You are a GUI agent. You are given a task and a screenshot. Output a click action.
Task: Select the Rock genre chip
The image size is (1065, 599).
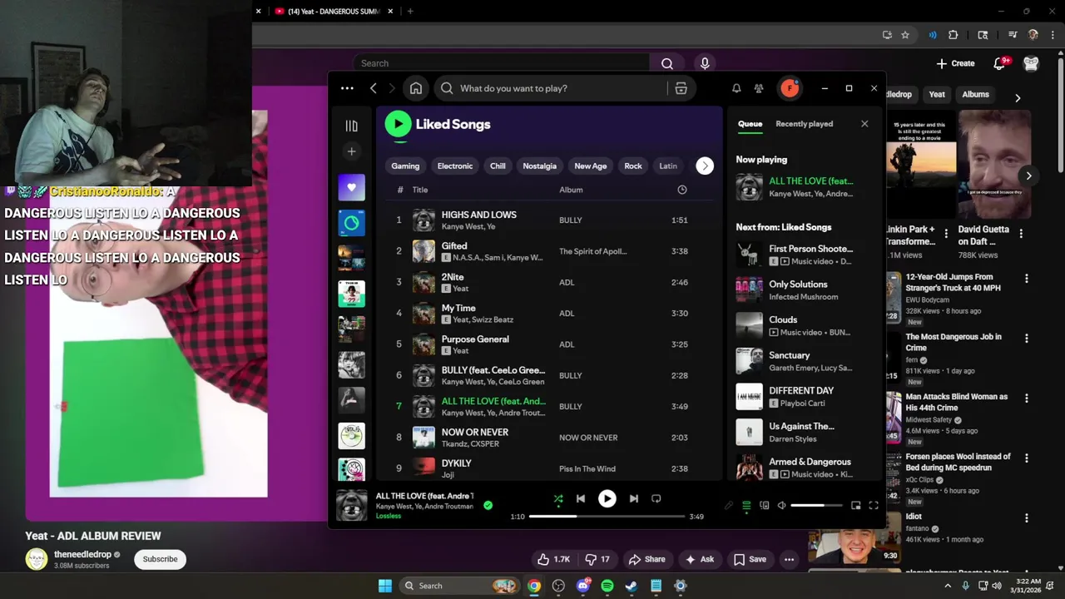(633, 166)
